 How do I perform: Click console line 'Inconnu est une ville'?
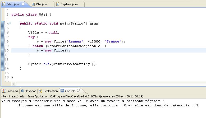click(108, 105)
